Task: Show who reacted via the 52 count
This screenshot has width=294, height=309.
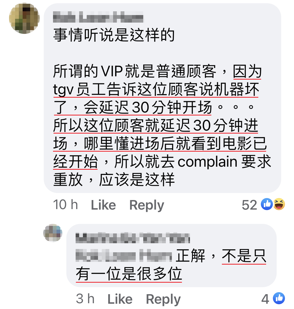Action: tap(249, 205)
